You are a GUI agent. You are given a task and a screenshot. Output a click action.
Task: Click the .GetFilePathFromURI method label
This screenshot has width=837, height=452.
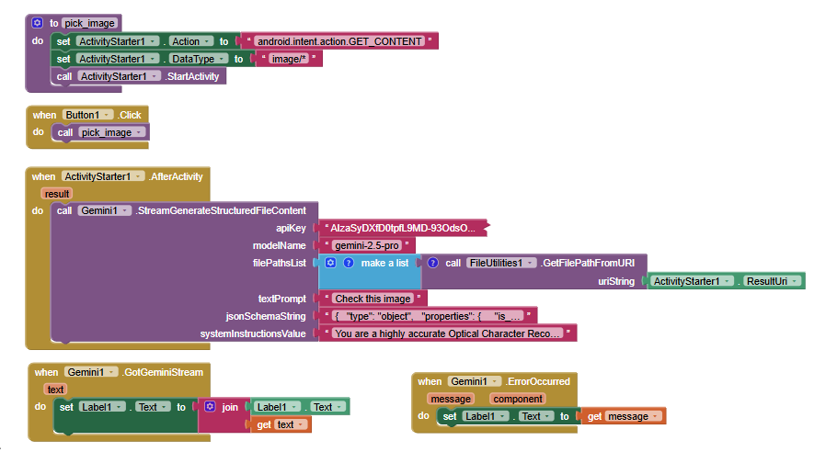pyautogui.click(x=587, y=263)
